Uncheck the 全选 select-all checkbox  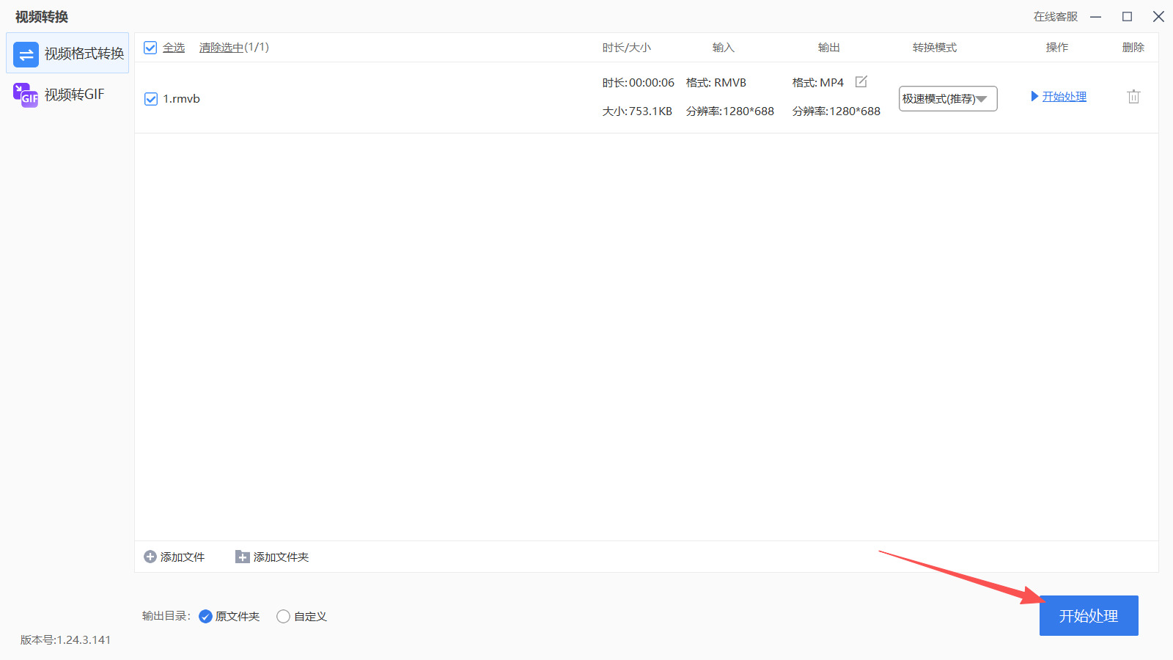[150, 47]
